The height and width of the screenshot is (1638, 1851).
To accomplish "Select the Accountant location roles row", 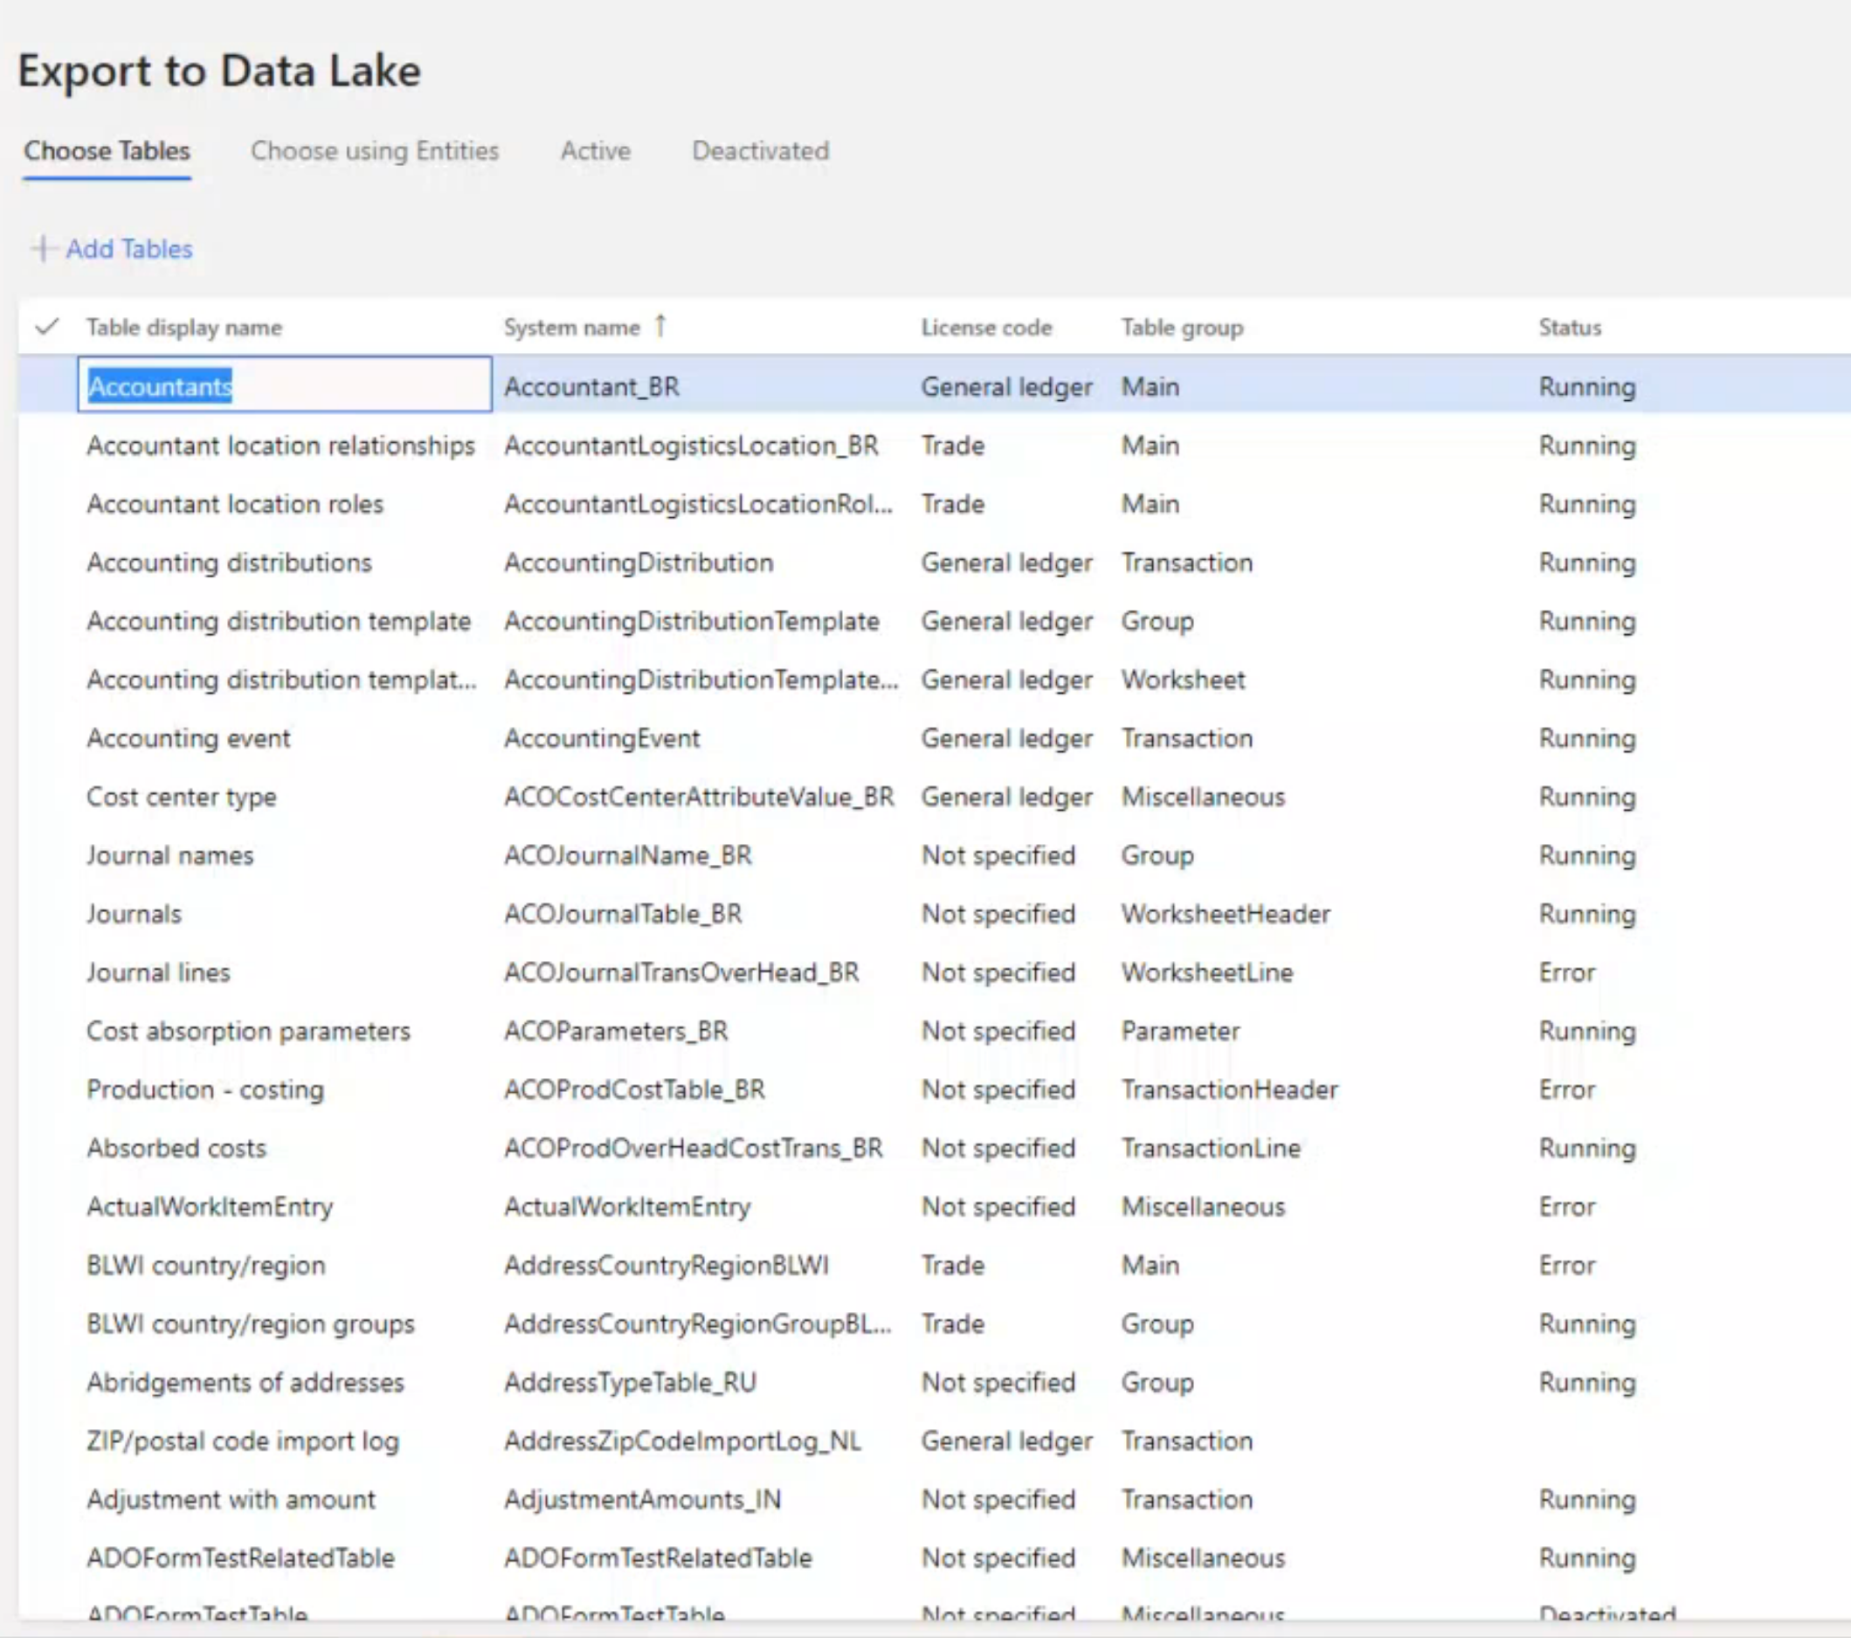I will [x=236, y=504].
